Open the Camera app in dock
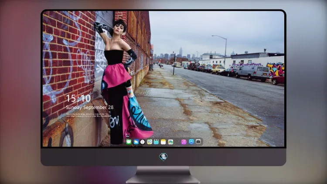Image resolution: width=327 pixels, height=184 pixels. (x=198, y=142)
